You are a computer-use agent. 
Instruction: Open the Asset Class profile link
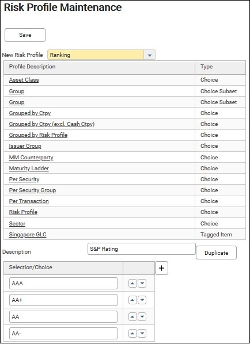[24, 80]
